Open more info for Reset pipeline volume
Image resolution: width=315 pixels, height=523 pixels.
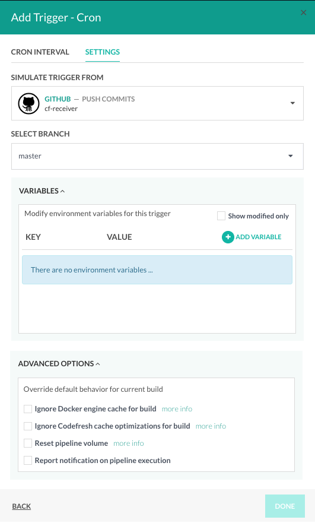pos(129,443)
